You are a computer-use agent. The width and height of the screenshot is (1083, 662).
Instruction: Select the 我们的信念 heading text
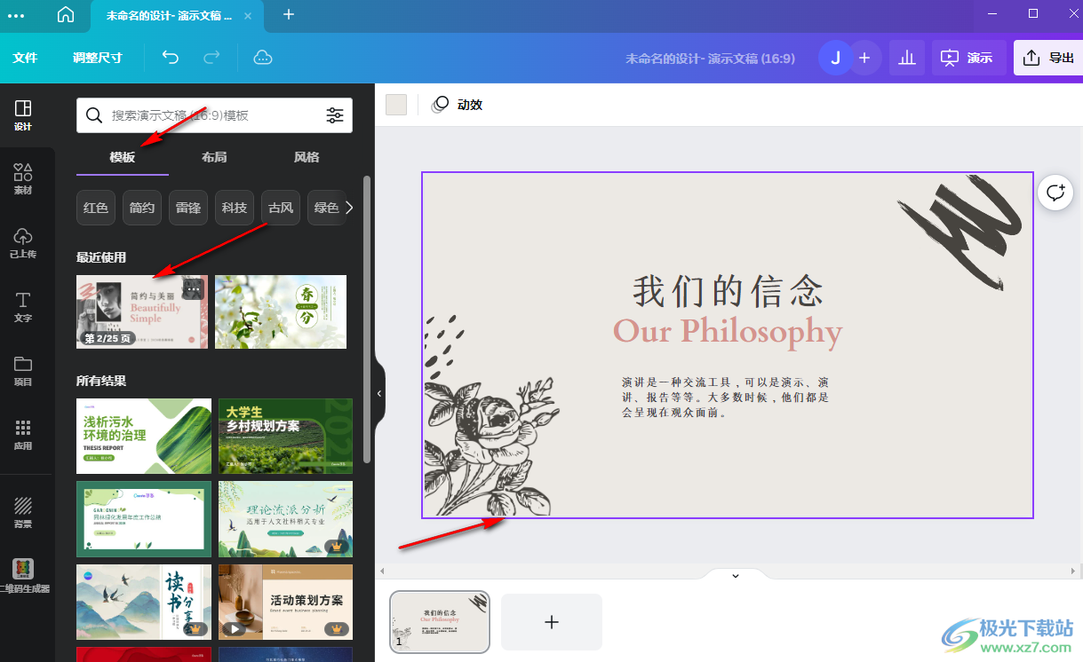point(729,290)
